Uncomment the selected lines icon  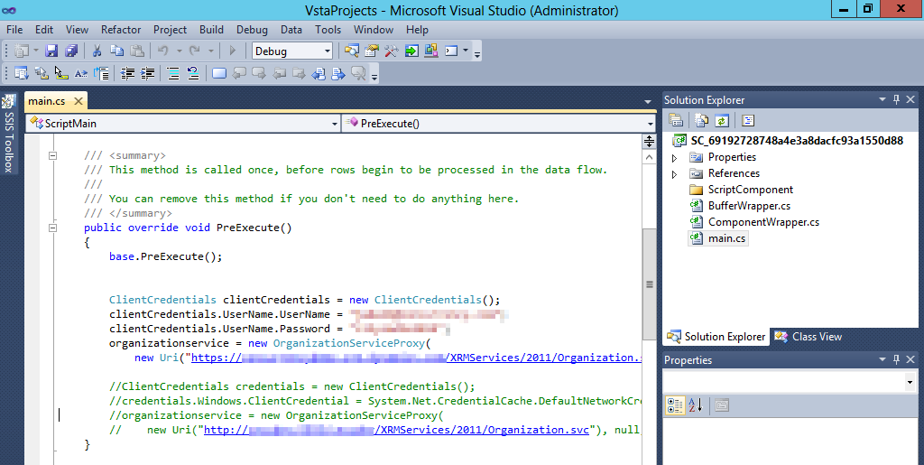point(193,73)
